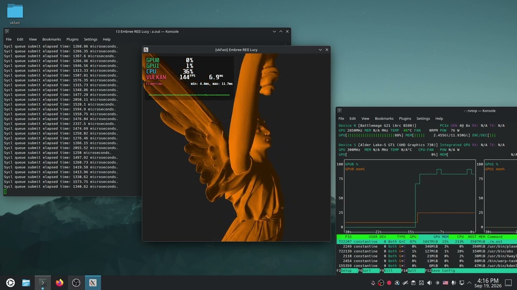The height and width of the screenshot is (290, 517).
Task: Select nvtop process row 2249 /usr/bin/plasm
Action: tap(427, 246)
